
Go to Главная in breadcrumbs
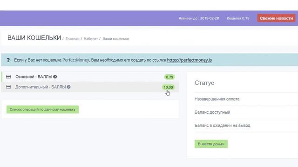(x=73, y=39)
